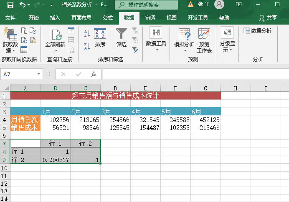Screen dimensions: 289x202
Task: Open the advanced filter icon
Action: (135, 50)
